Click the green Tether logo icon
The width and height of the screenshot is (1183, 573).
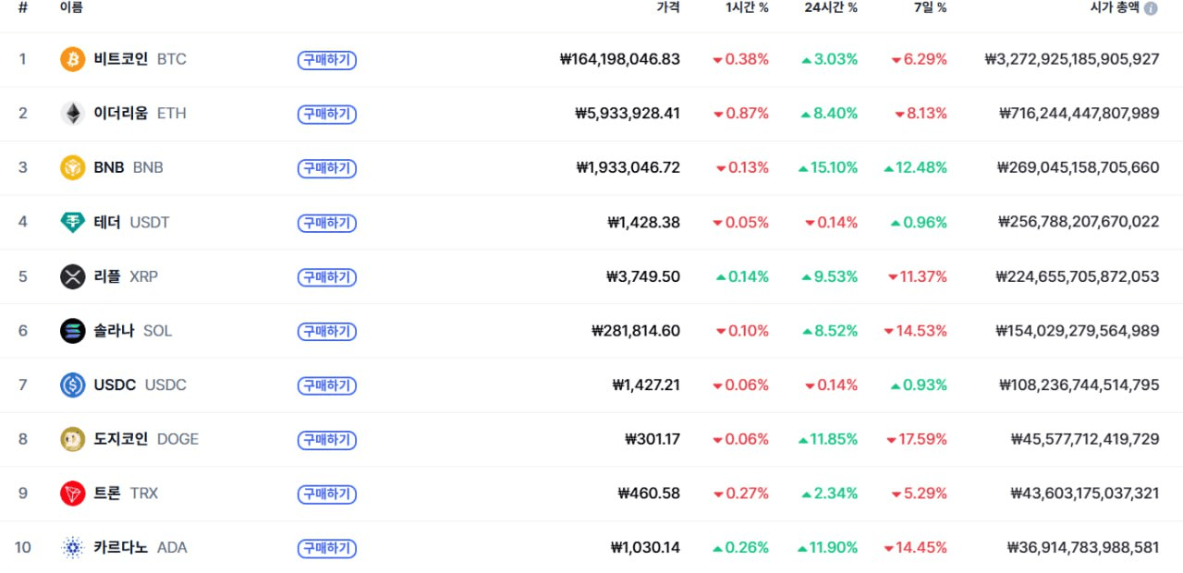(x=72, y=222)
